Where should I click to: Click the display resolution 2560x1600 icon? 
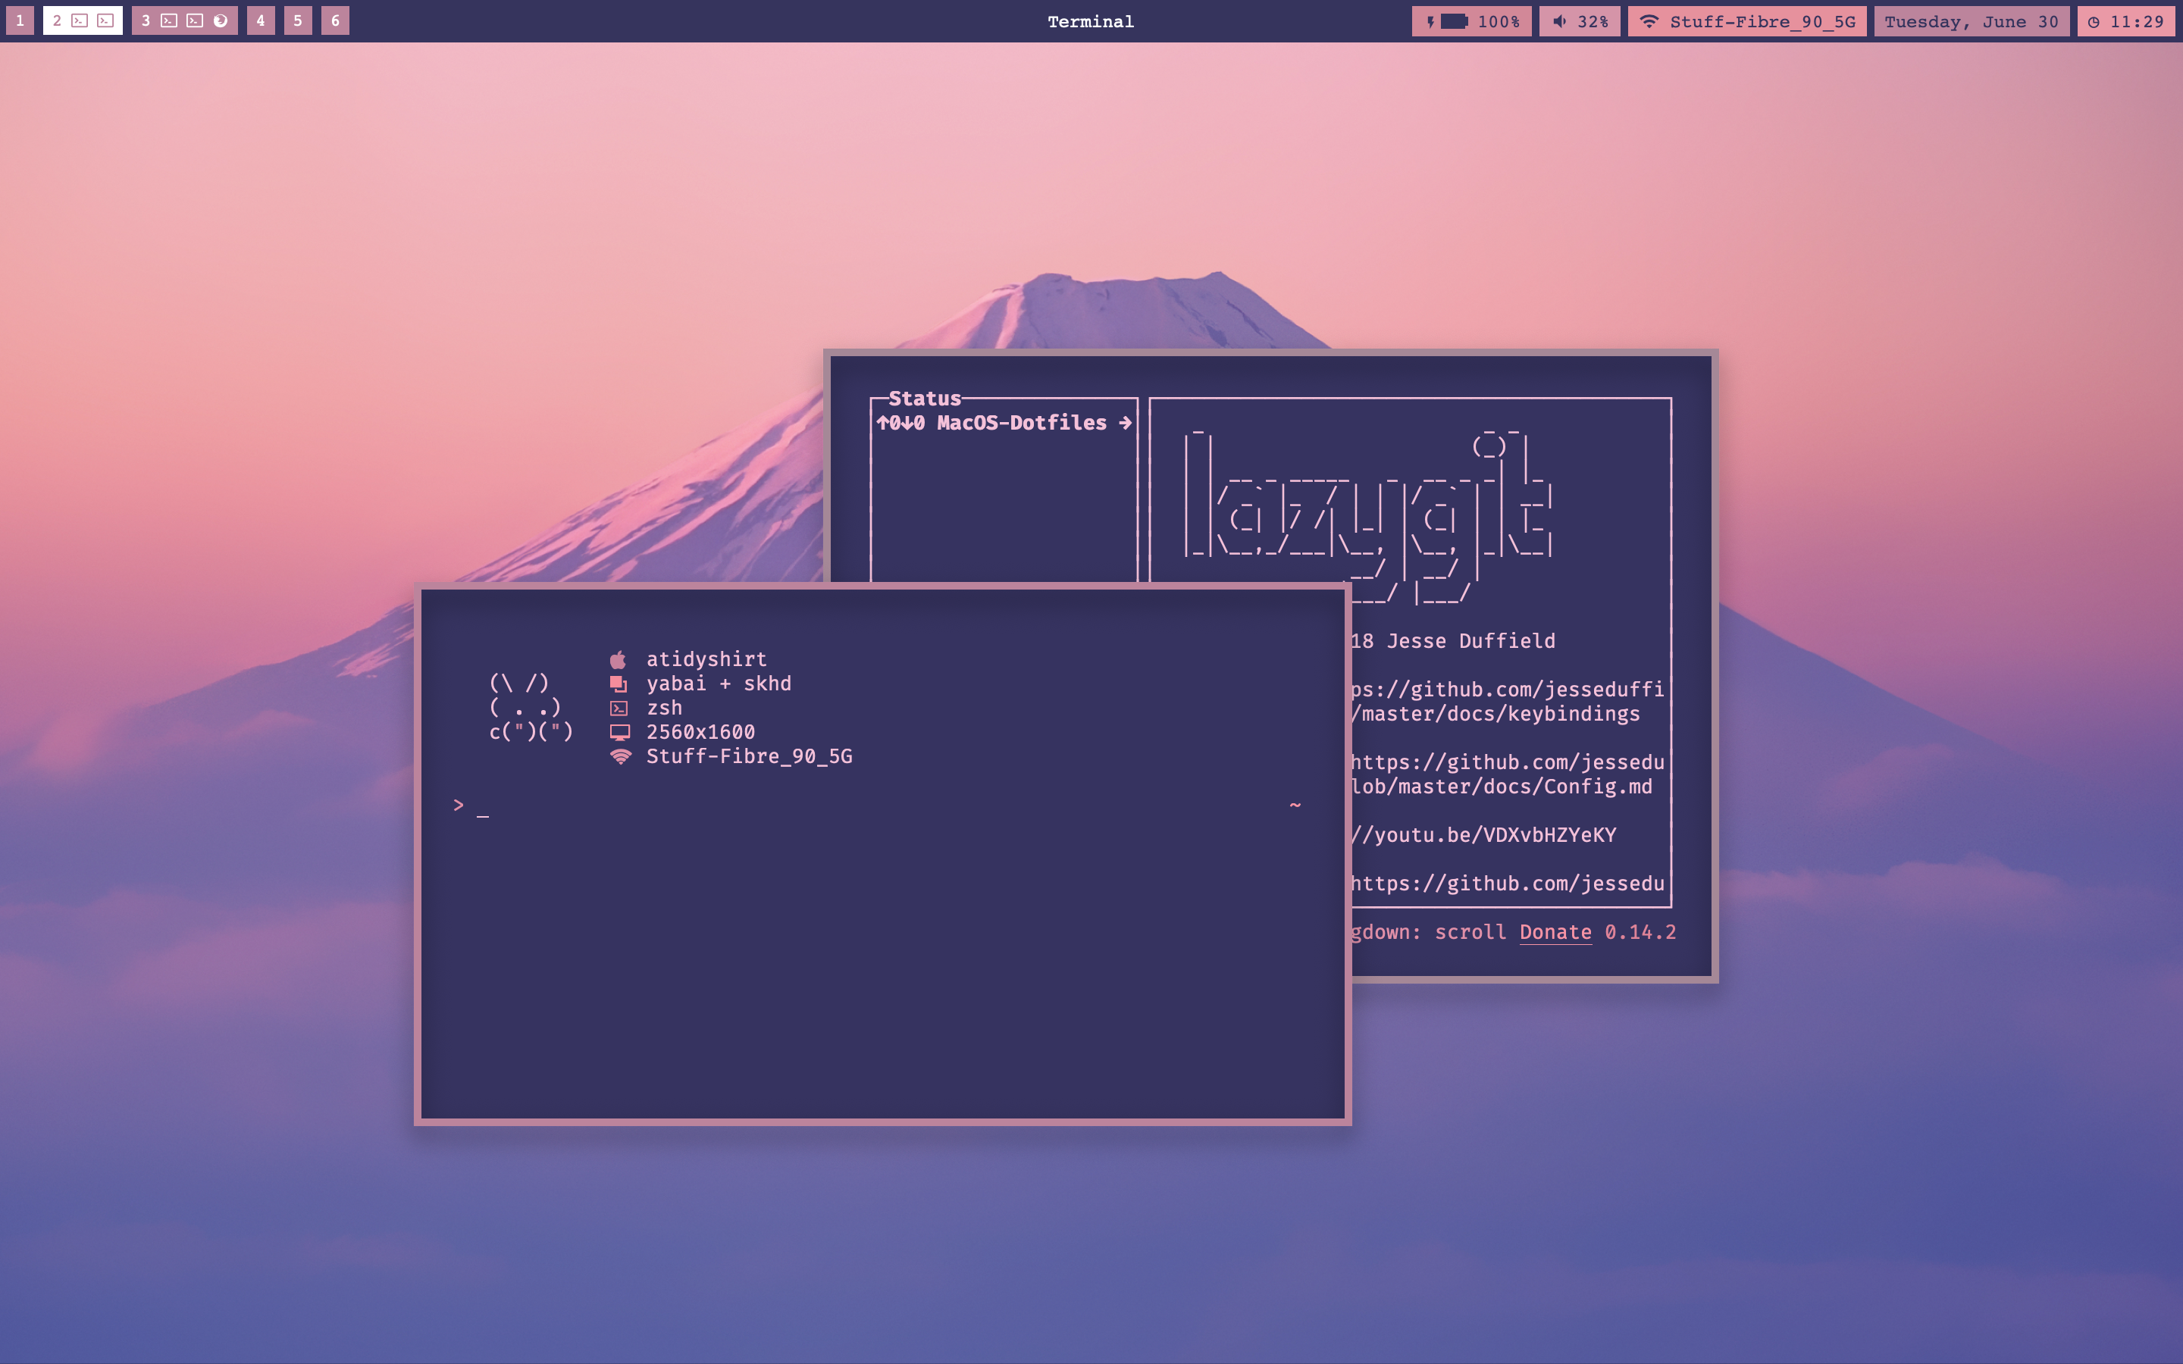[x=622, y=730]
